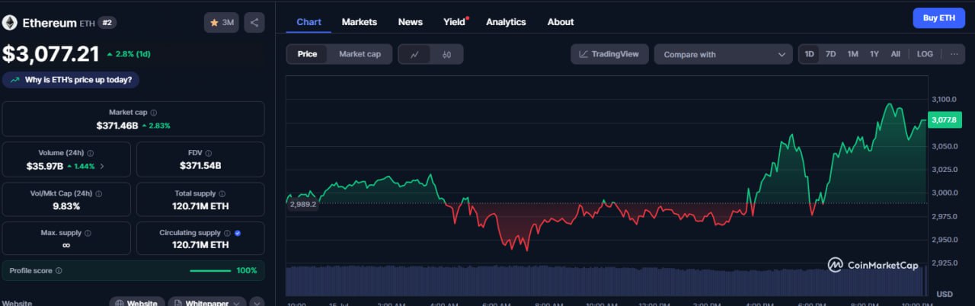Click the 9.83% Vol/Mkt Cap value
975x306 pixels.
pyautogui.click(x=66, y=206)
